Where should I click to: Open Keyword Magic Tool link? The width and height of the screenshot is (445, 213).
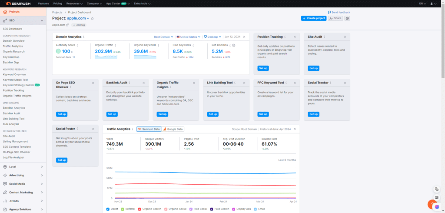15,80
